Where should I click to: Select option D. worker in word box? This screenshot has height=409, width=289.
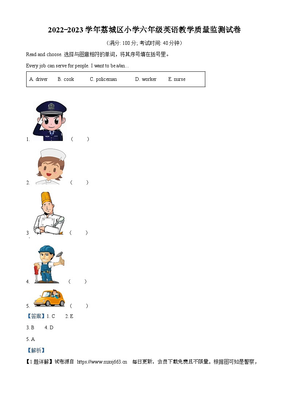[146, 79]
